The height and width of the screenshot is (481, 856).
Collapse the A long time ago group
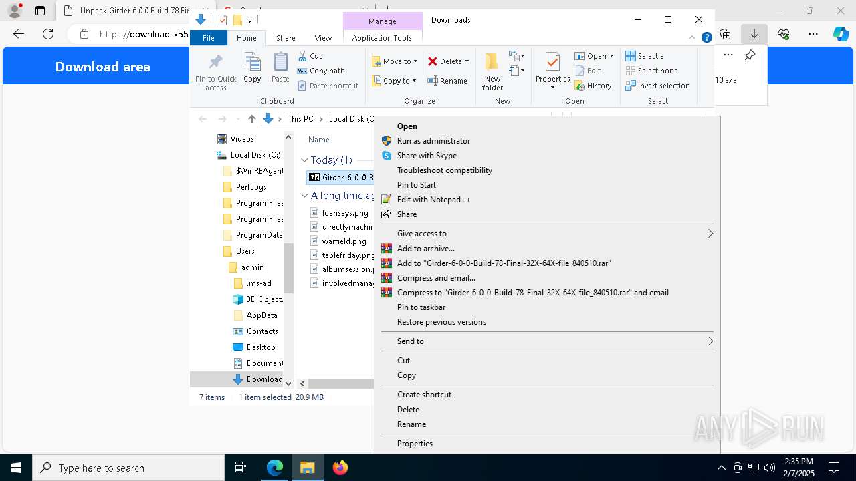click(304, 196)
